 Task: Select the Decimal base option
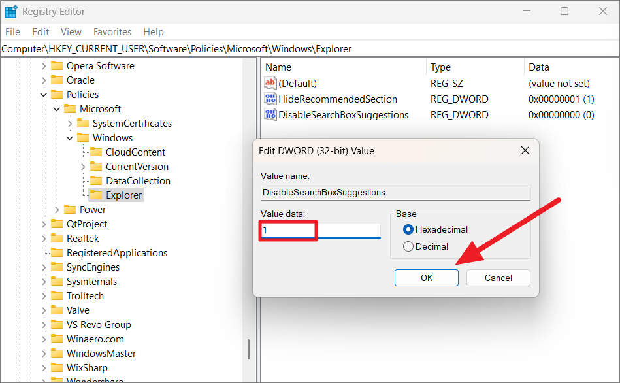tap(408, 246)
